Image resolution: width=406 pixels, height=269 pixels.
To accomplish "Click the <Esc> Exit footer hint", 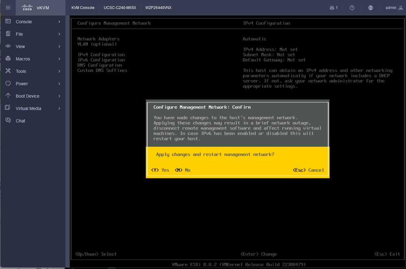I will (x=387, y=254).
